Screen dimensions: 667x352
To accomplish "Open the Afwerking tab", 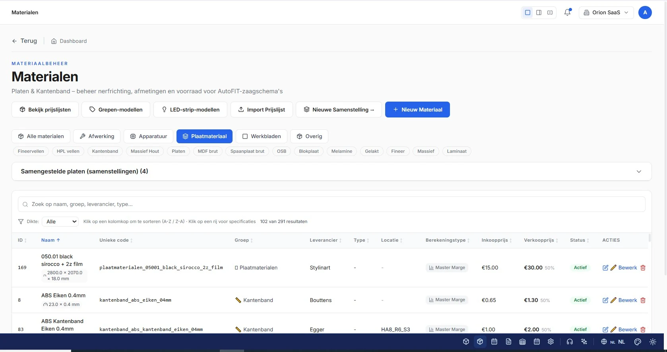I will (97, 137).
